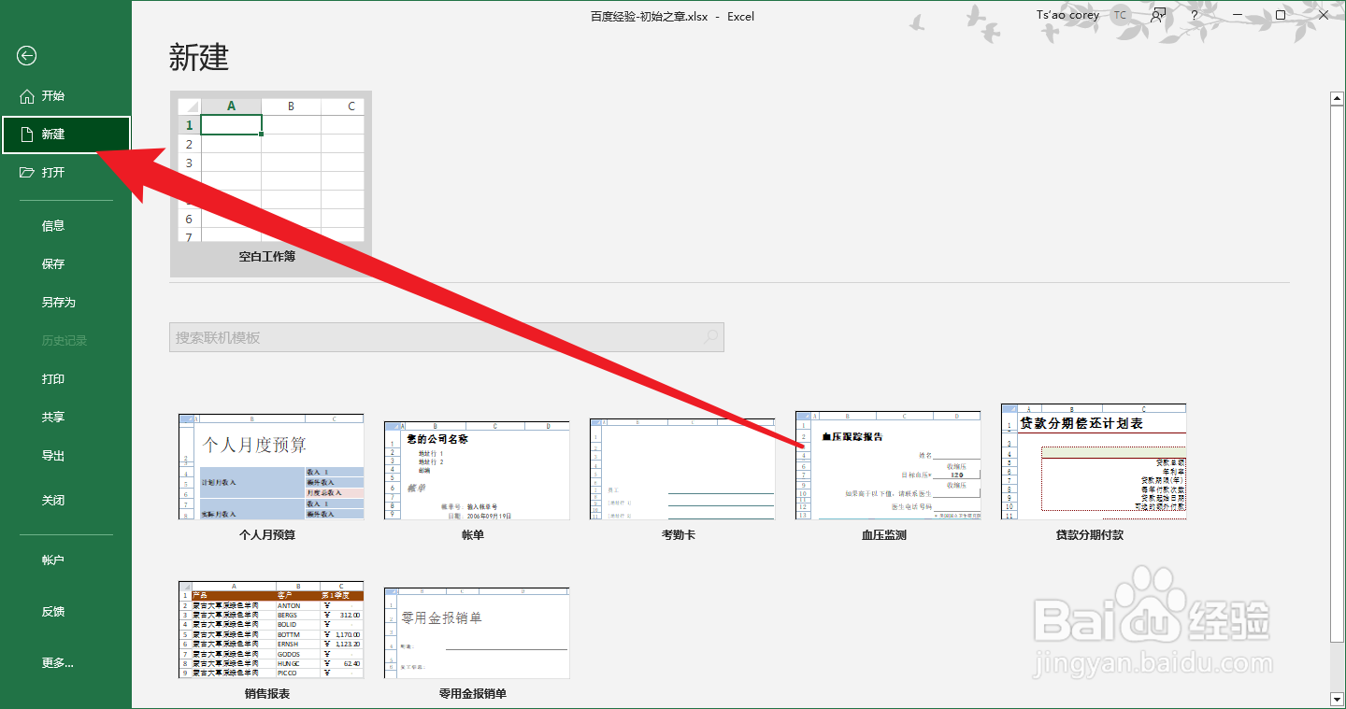Viewport: 1346px width, 709px height.
Task: Open the 个人月预算 template
Action: (x=271, y=478)
